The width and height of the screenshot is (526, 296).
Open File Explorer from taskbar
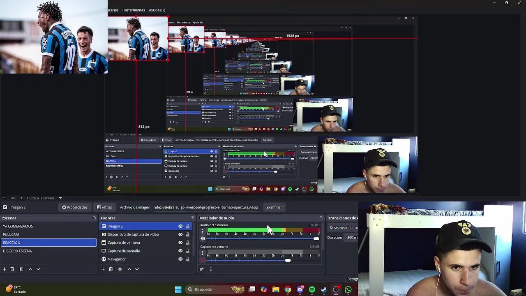click(276, 289)
